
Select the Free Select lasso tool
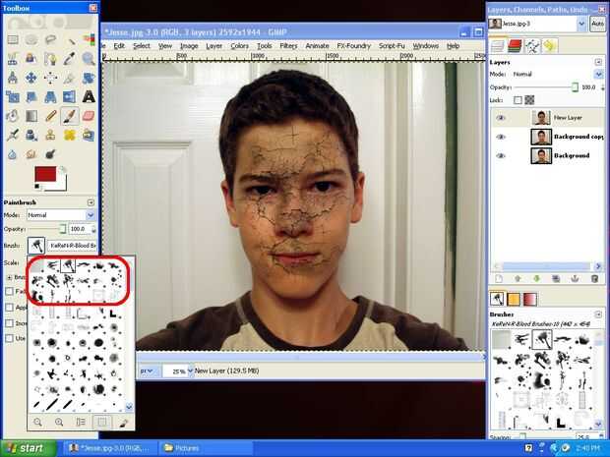coord(50,39)
